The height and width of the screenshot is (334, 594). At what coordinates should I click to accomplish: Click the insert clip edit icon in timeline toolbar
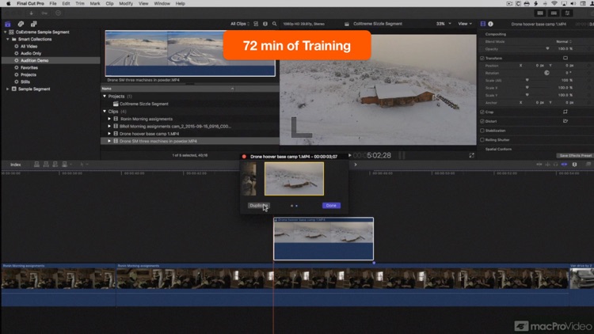46,165
